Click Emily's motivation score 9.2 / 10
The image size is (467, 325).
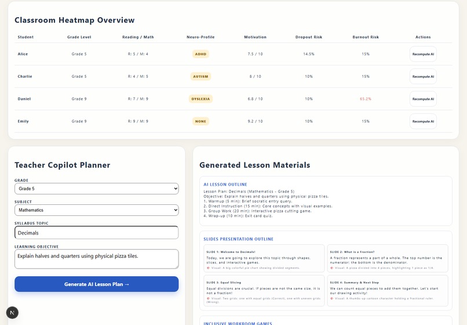256,121
